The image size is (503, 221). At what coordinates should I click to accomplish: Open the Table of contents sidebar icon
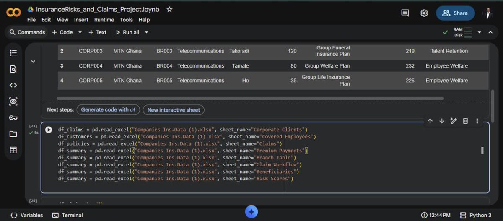(x=13, y=53)
